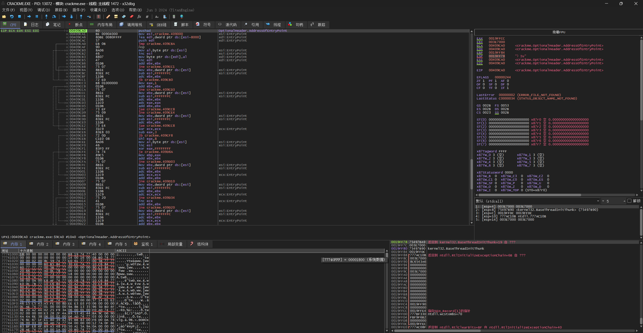
Task: Add a comment using the speech bubble icon
Action: pyautogui.click(x=116, y=17)
